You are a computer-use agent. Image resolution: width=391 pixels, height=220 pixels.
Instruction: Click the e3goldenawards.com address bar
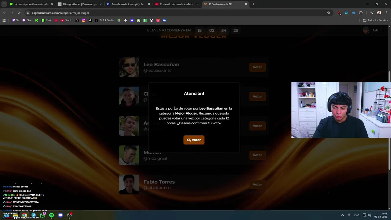click(177, 13)
